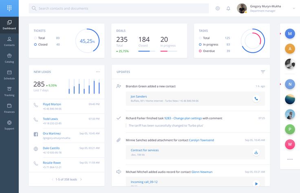Navigate to Finances in sidebar

pos(9,108)
